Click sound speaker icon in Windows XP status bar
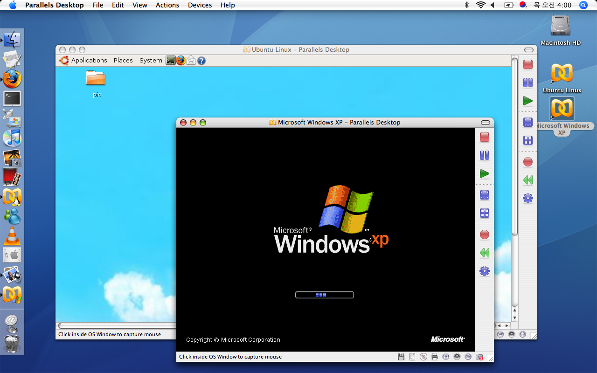 point(457,357)
